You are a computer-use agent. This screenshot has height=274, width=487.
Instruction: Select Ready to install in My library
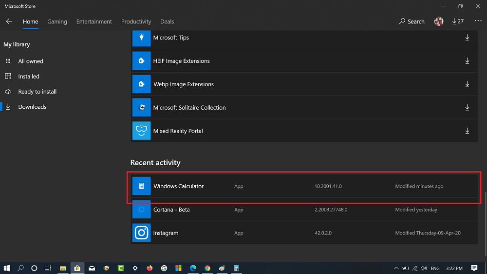[37, 92]
